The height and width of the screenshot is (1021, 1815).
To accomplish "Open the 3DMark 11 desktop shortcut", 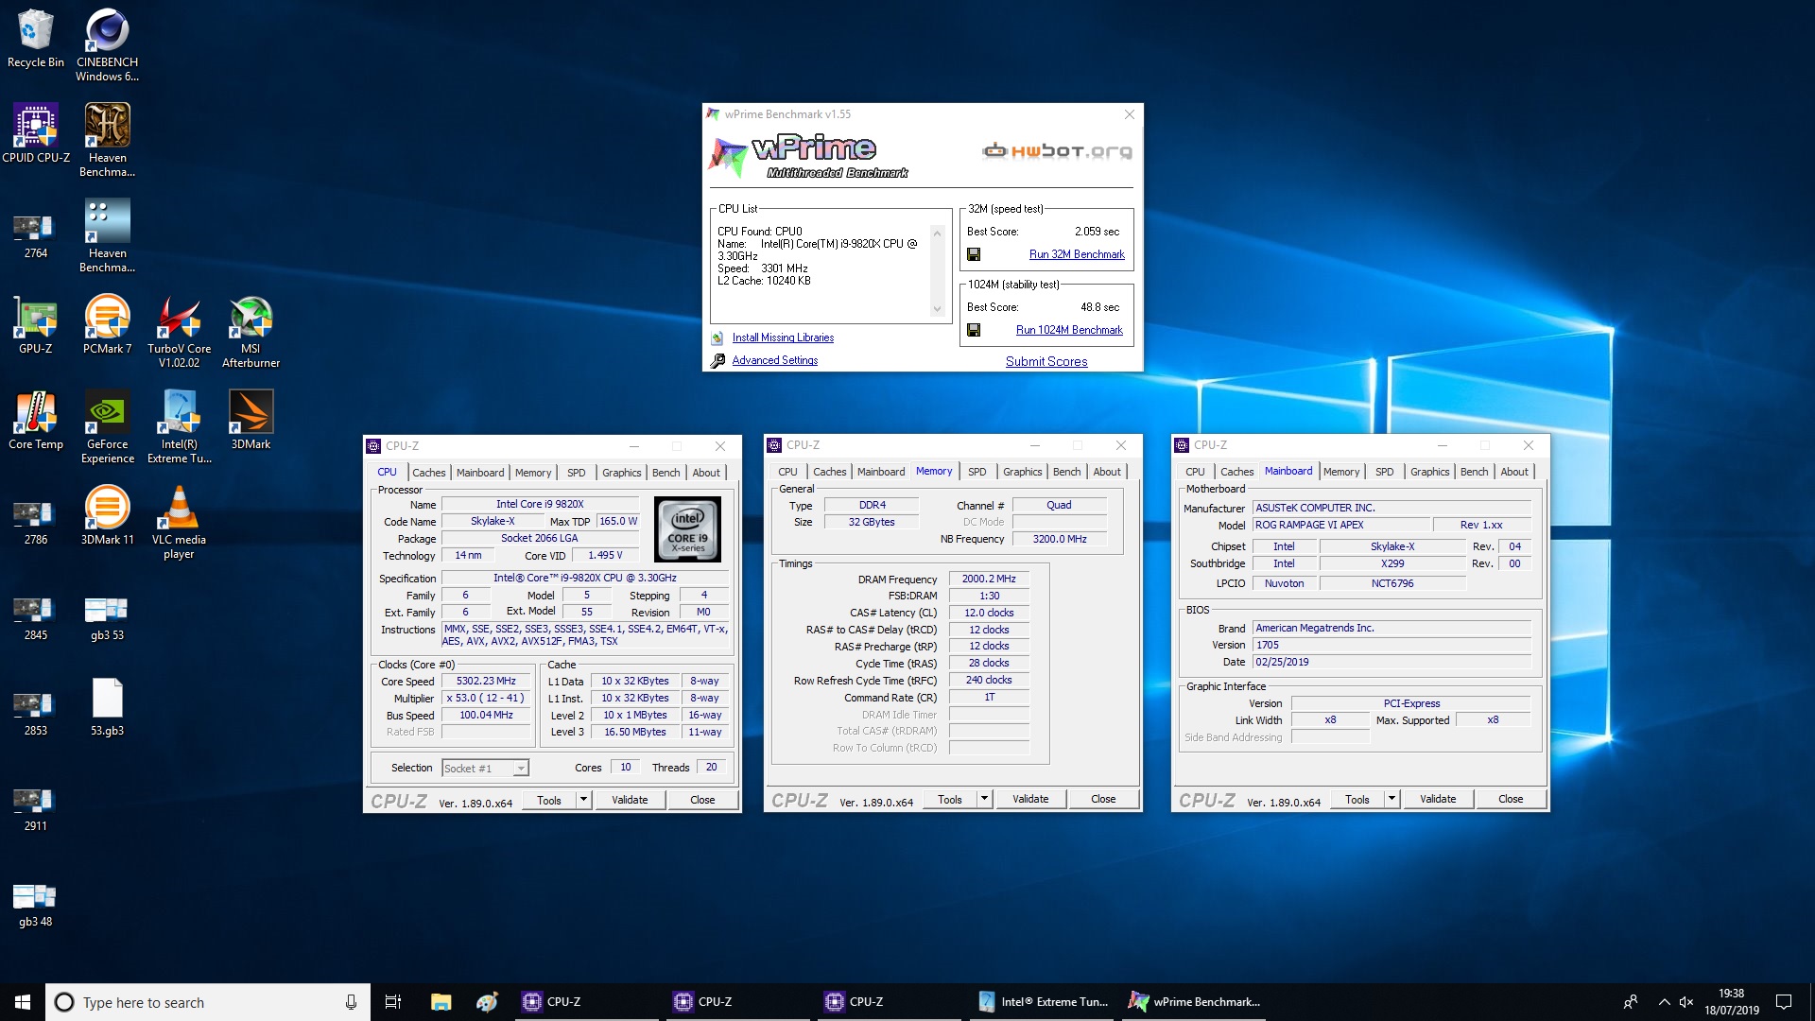I will point(107,515).
